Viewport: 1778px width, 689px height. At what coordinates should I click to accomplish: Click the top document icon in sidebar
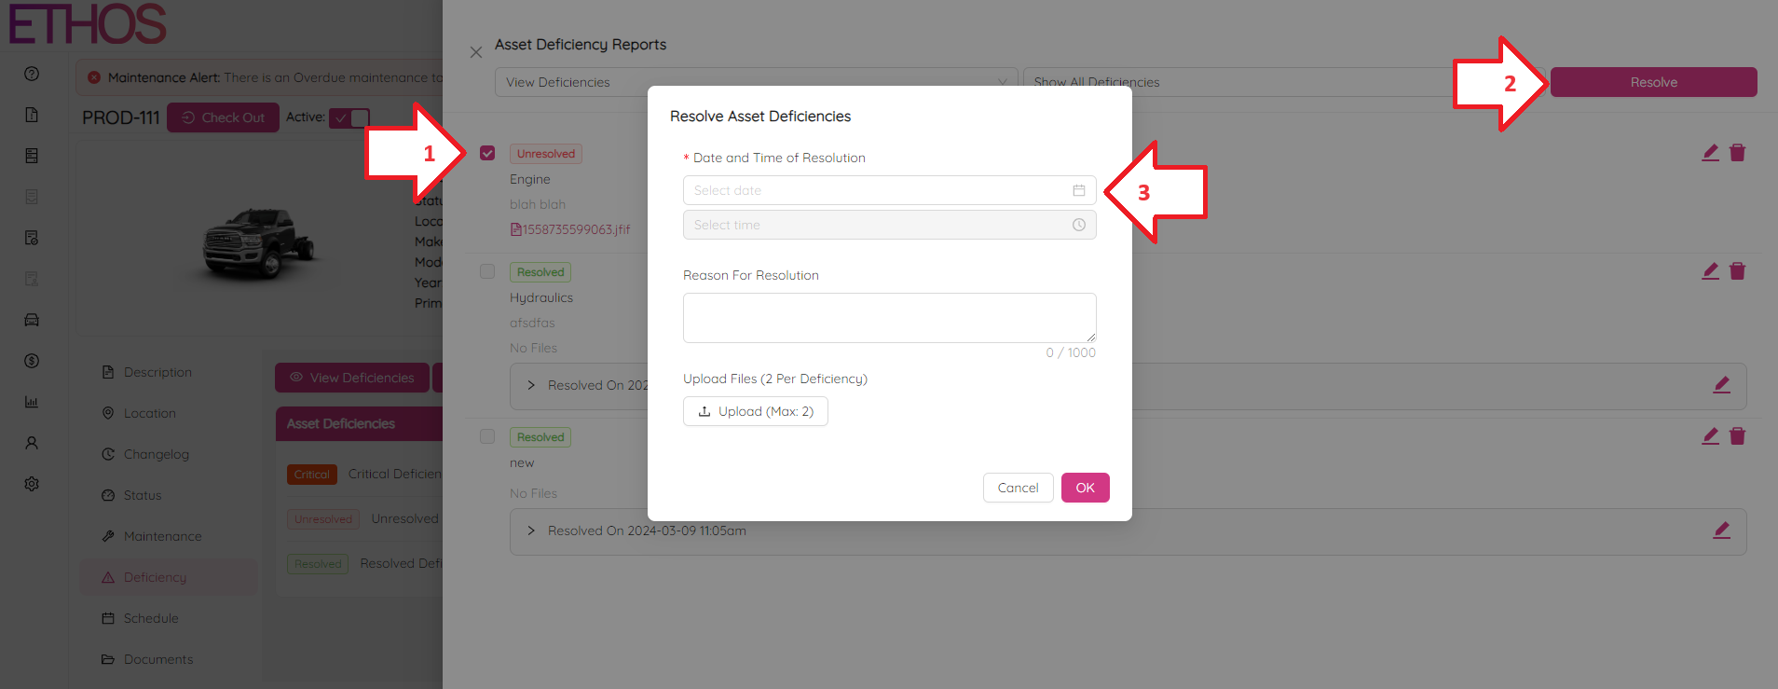click(32, 115)
